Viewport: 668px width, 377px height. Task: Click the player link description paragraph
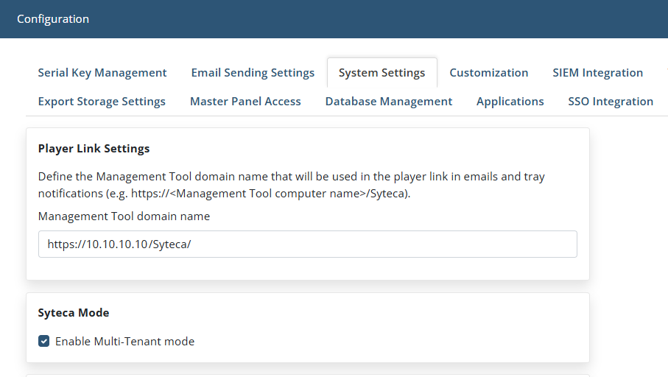pos(292,185)
